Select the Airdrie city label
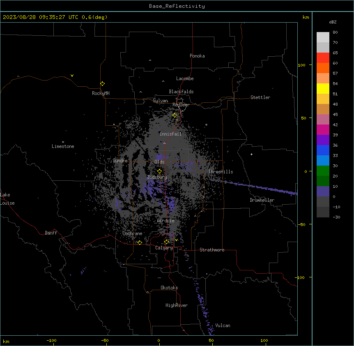 (166, 221)
